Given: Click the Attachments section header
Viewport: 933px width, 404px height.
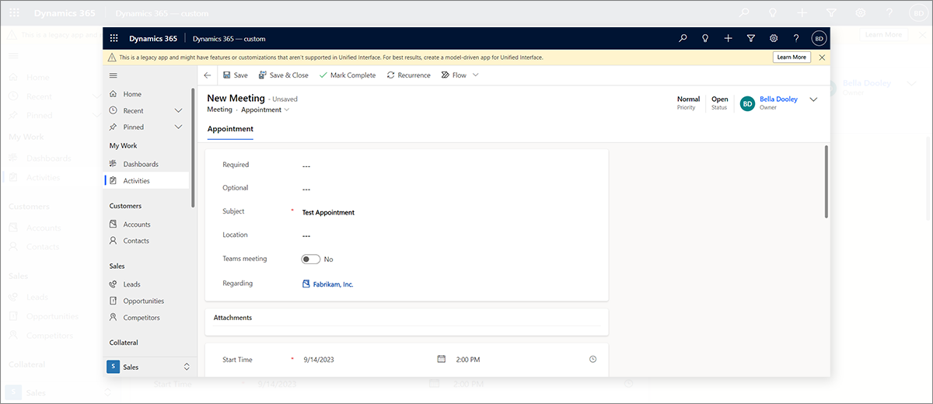Looking at the screenshot, I should [232, 317].
